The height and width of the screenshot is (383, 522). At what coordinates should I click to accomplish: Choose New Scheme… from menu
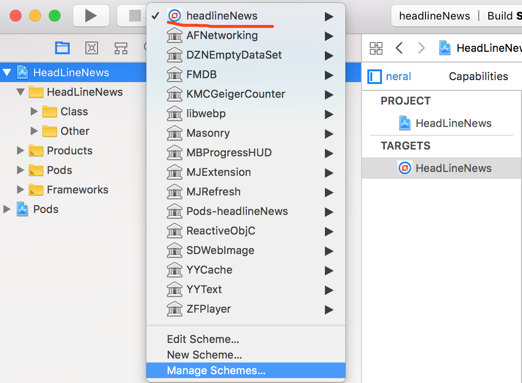[x=246, y=355]
